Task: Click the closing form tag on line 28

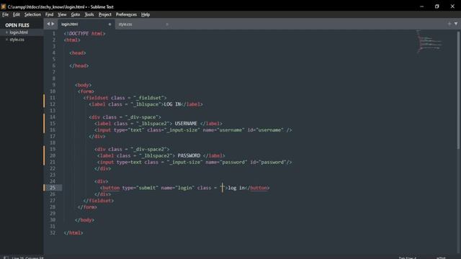Action: point(87,207)
